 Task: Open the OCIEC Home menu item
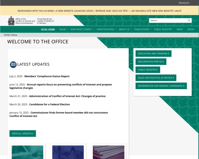click(48, 29)
